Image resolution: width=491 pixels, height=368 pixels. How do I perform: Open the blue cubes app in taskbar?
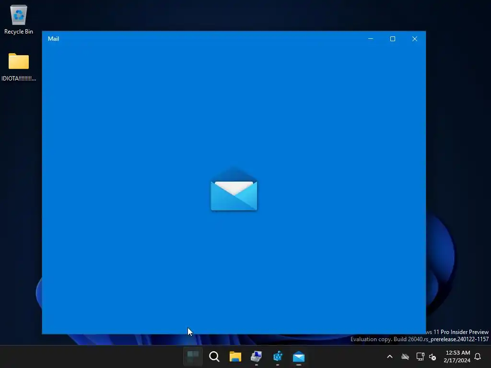point(278,356)
